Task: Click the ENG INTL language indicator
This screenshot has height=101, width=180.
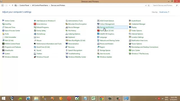Action: point(166,98)
